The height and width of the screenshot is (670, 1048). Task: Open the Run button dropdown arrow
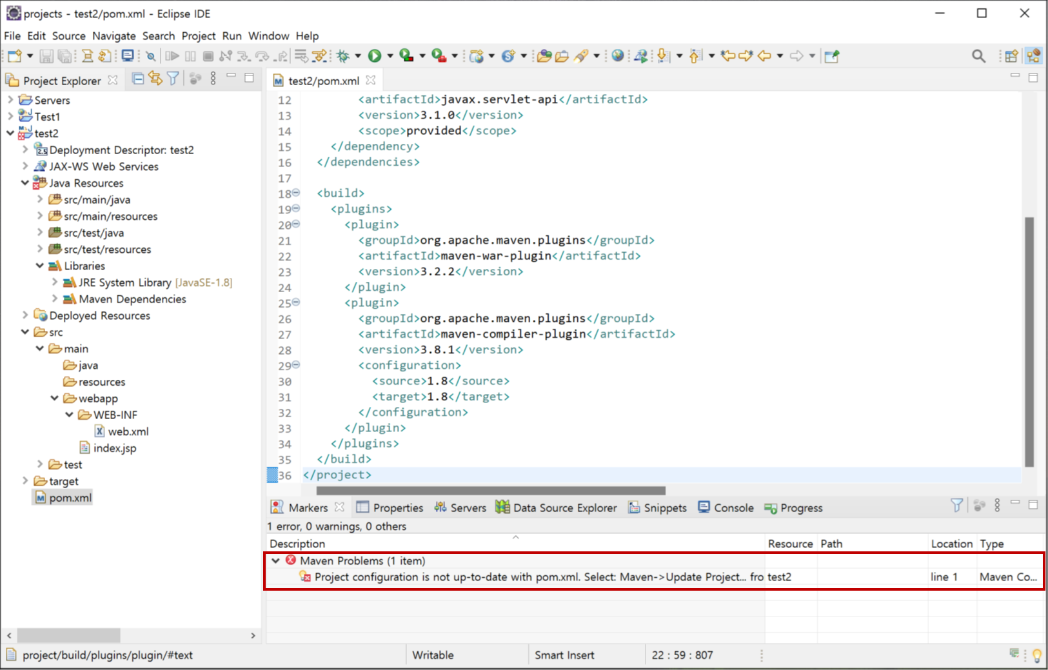(390, 56)
